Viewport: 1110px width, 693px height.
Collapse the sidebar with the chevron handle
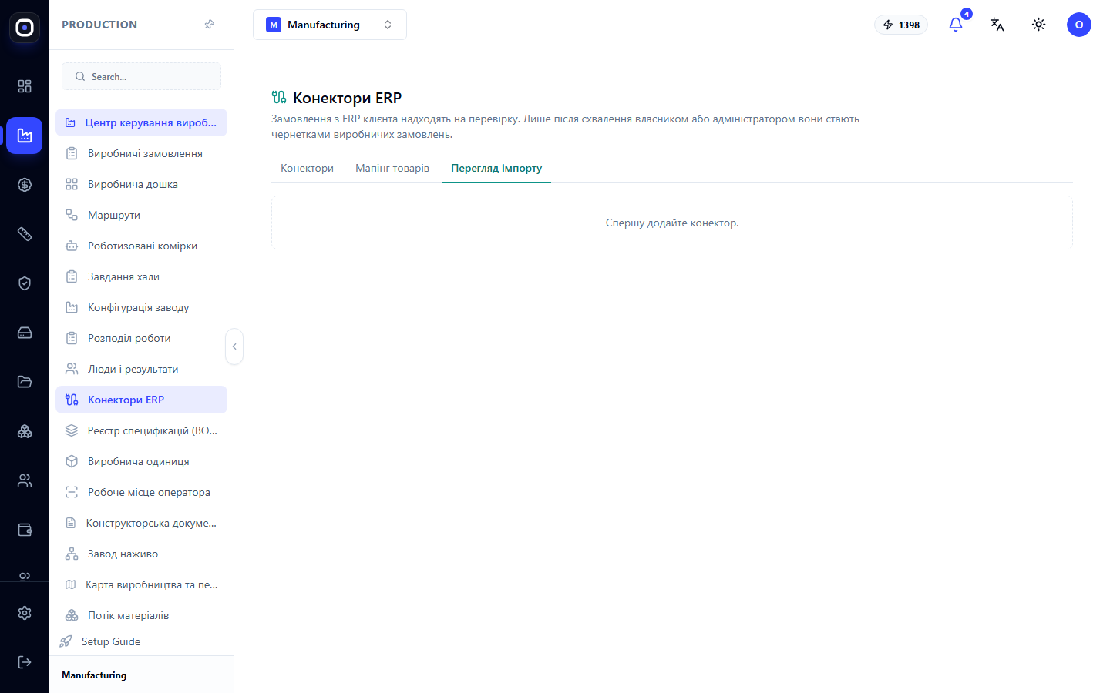pos(234,346)
